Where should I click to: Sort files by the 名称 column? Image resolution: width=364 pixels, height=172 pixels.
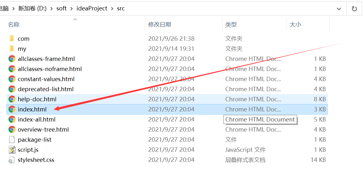14,24
